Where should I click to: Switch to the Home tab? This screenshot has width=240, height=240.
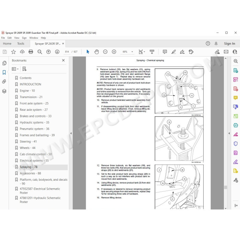click(x=7, y=44)
